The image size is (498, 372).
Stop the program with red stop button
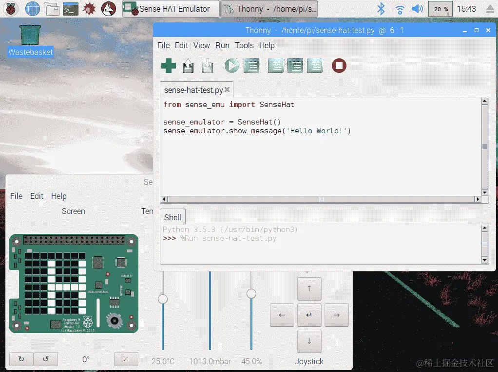[339, 66]
